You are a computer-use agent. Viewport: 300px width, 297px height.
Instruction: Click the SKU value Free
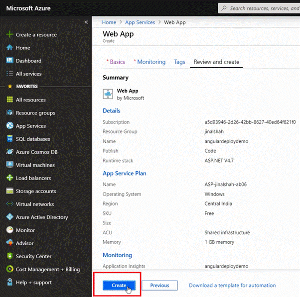[209, 213]
